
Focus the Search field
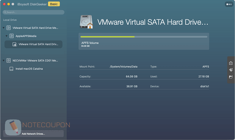tap(33, 12)
